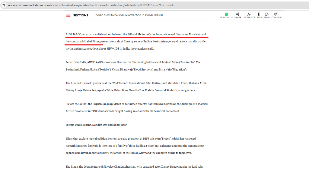Print the article using Print icon

(x=266, y=14)
